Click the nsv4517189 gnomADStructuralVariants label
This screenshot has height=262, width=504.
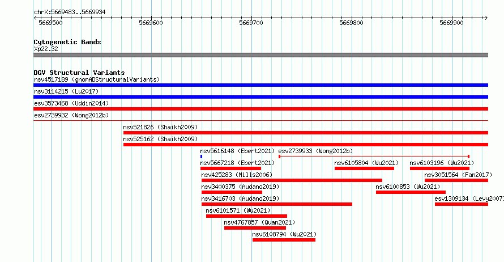click(x=97, y=79)
